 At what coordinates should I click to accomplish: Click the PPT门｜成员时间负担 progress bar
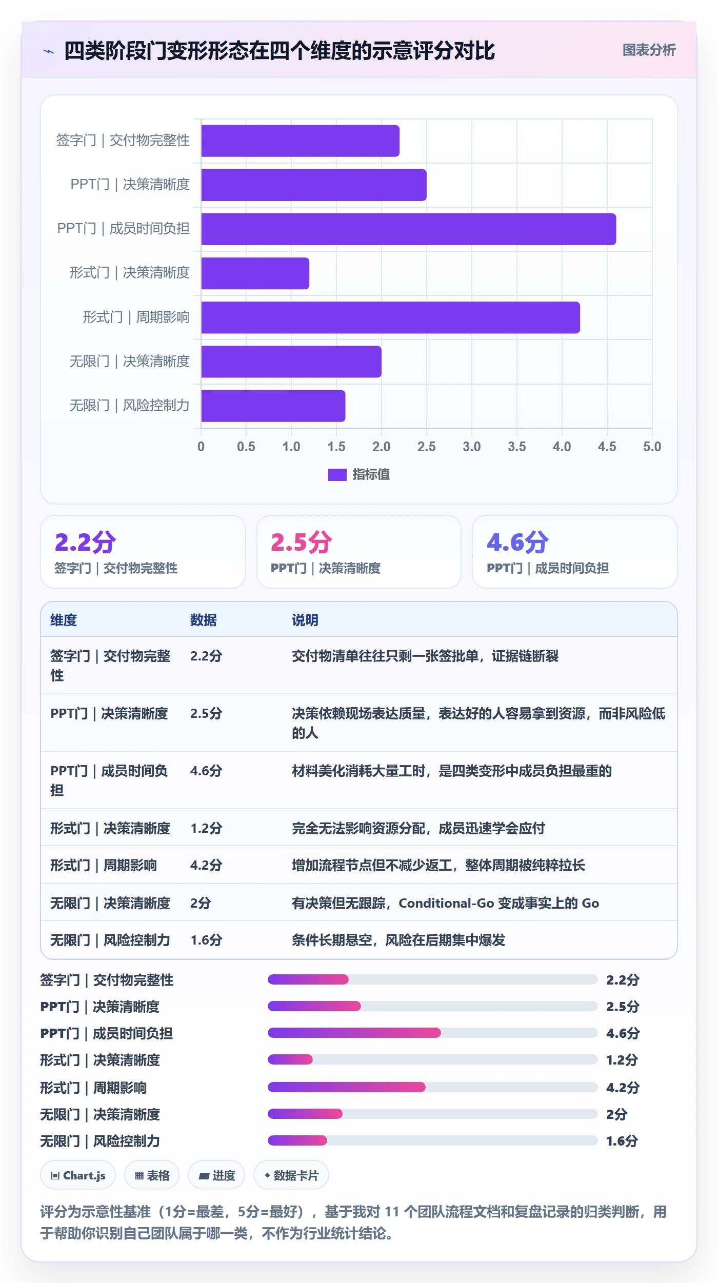(x=433, y=1033)
